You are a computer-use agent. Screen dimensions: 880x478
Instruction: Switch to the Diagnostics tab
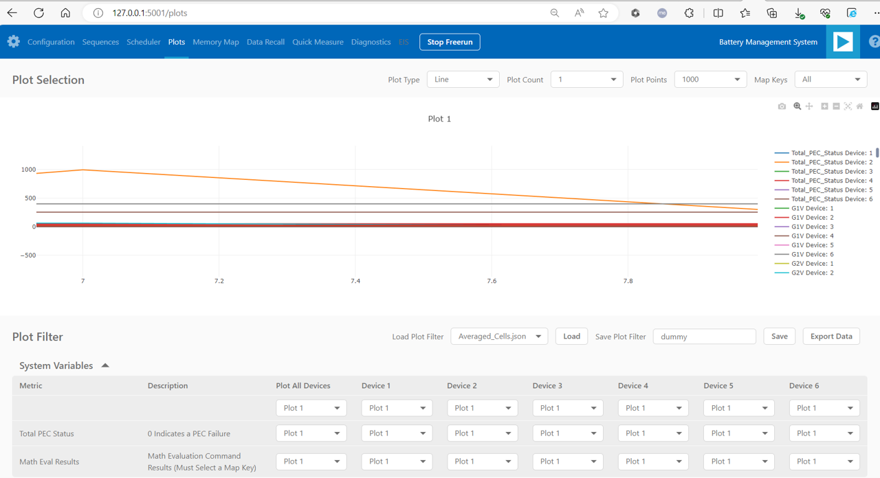(x=371, y=42)
